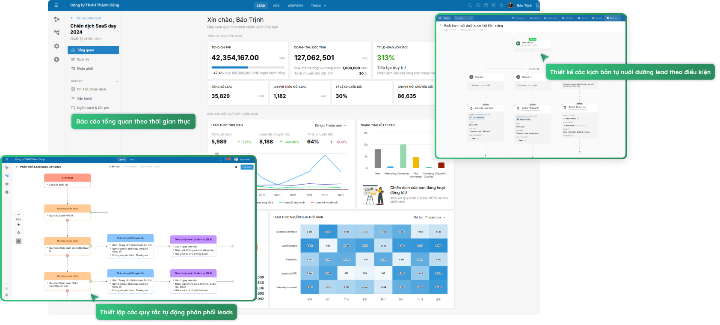Click Tìm kiếm search field in Kịch bản window
Viewport: 720px width, 325px height.
pyautogui.click(x=464, y=18)
